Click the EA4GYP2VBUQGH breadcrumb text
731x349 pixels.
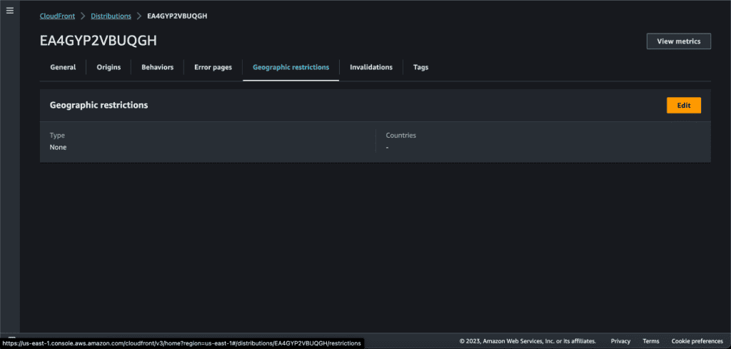[x=177, y=16]
